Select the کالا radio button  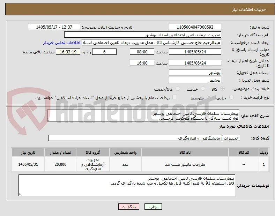tap(222, 89)
